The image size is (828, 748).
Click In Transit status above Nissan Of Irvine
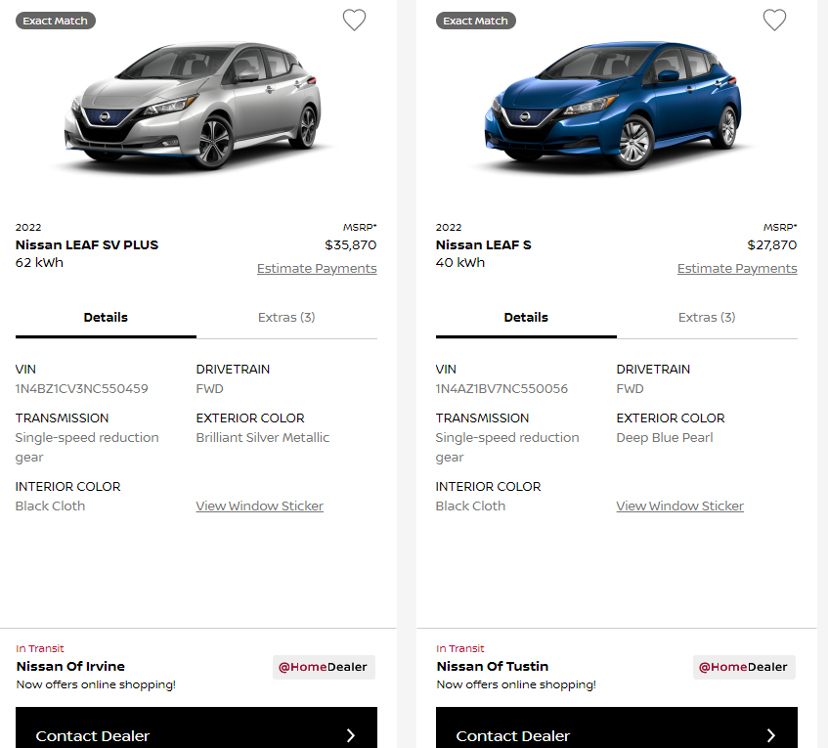point(40,648)
